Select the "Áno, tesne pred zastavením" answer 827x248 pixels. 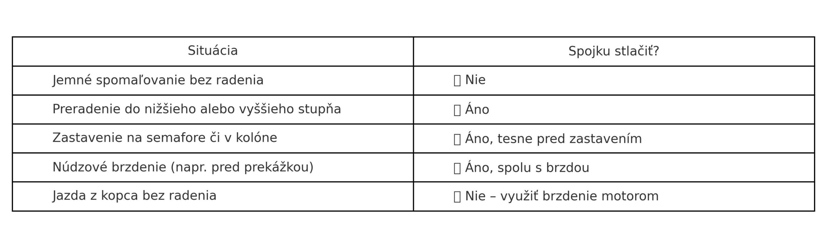553,139
